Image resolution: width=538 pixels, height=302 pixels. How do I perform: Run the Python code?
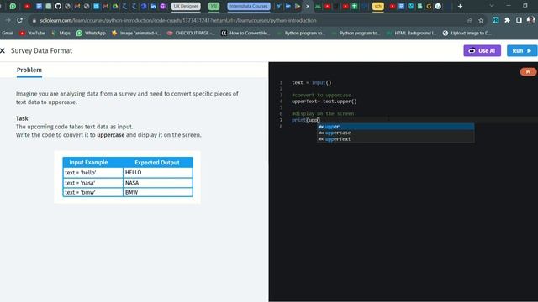pyautogui.click(x=522, y=50)
